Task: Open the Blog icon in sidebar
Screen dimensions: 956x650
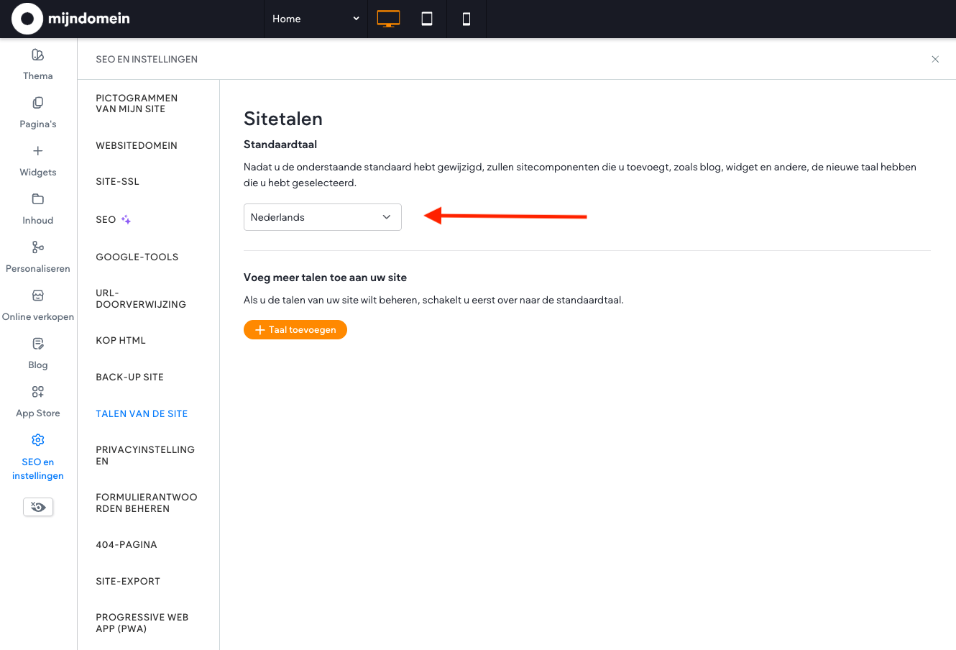Action: [x=38, y=344]
